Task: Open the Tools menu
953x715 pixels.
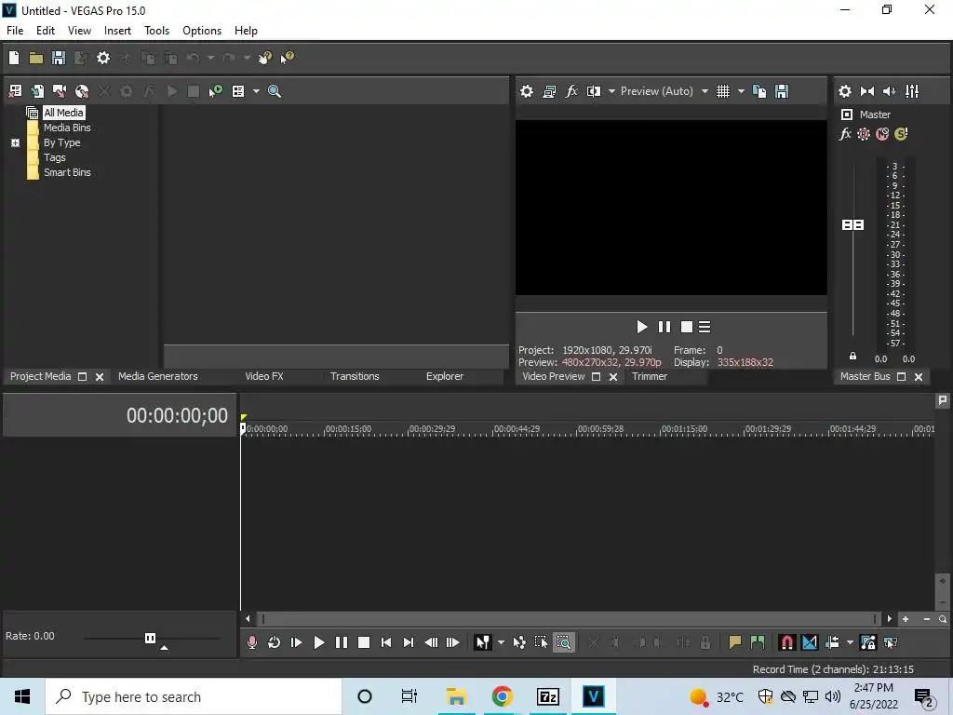Action: point(156,31)
